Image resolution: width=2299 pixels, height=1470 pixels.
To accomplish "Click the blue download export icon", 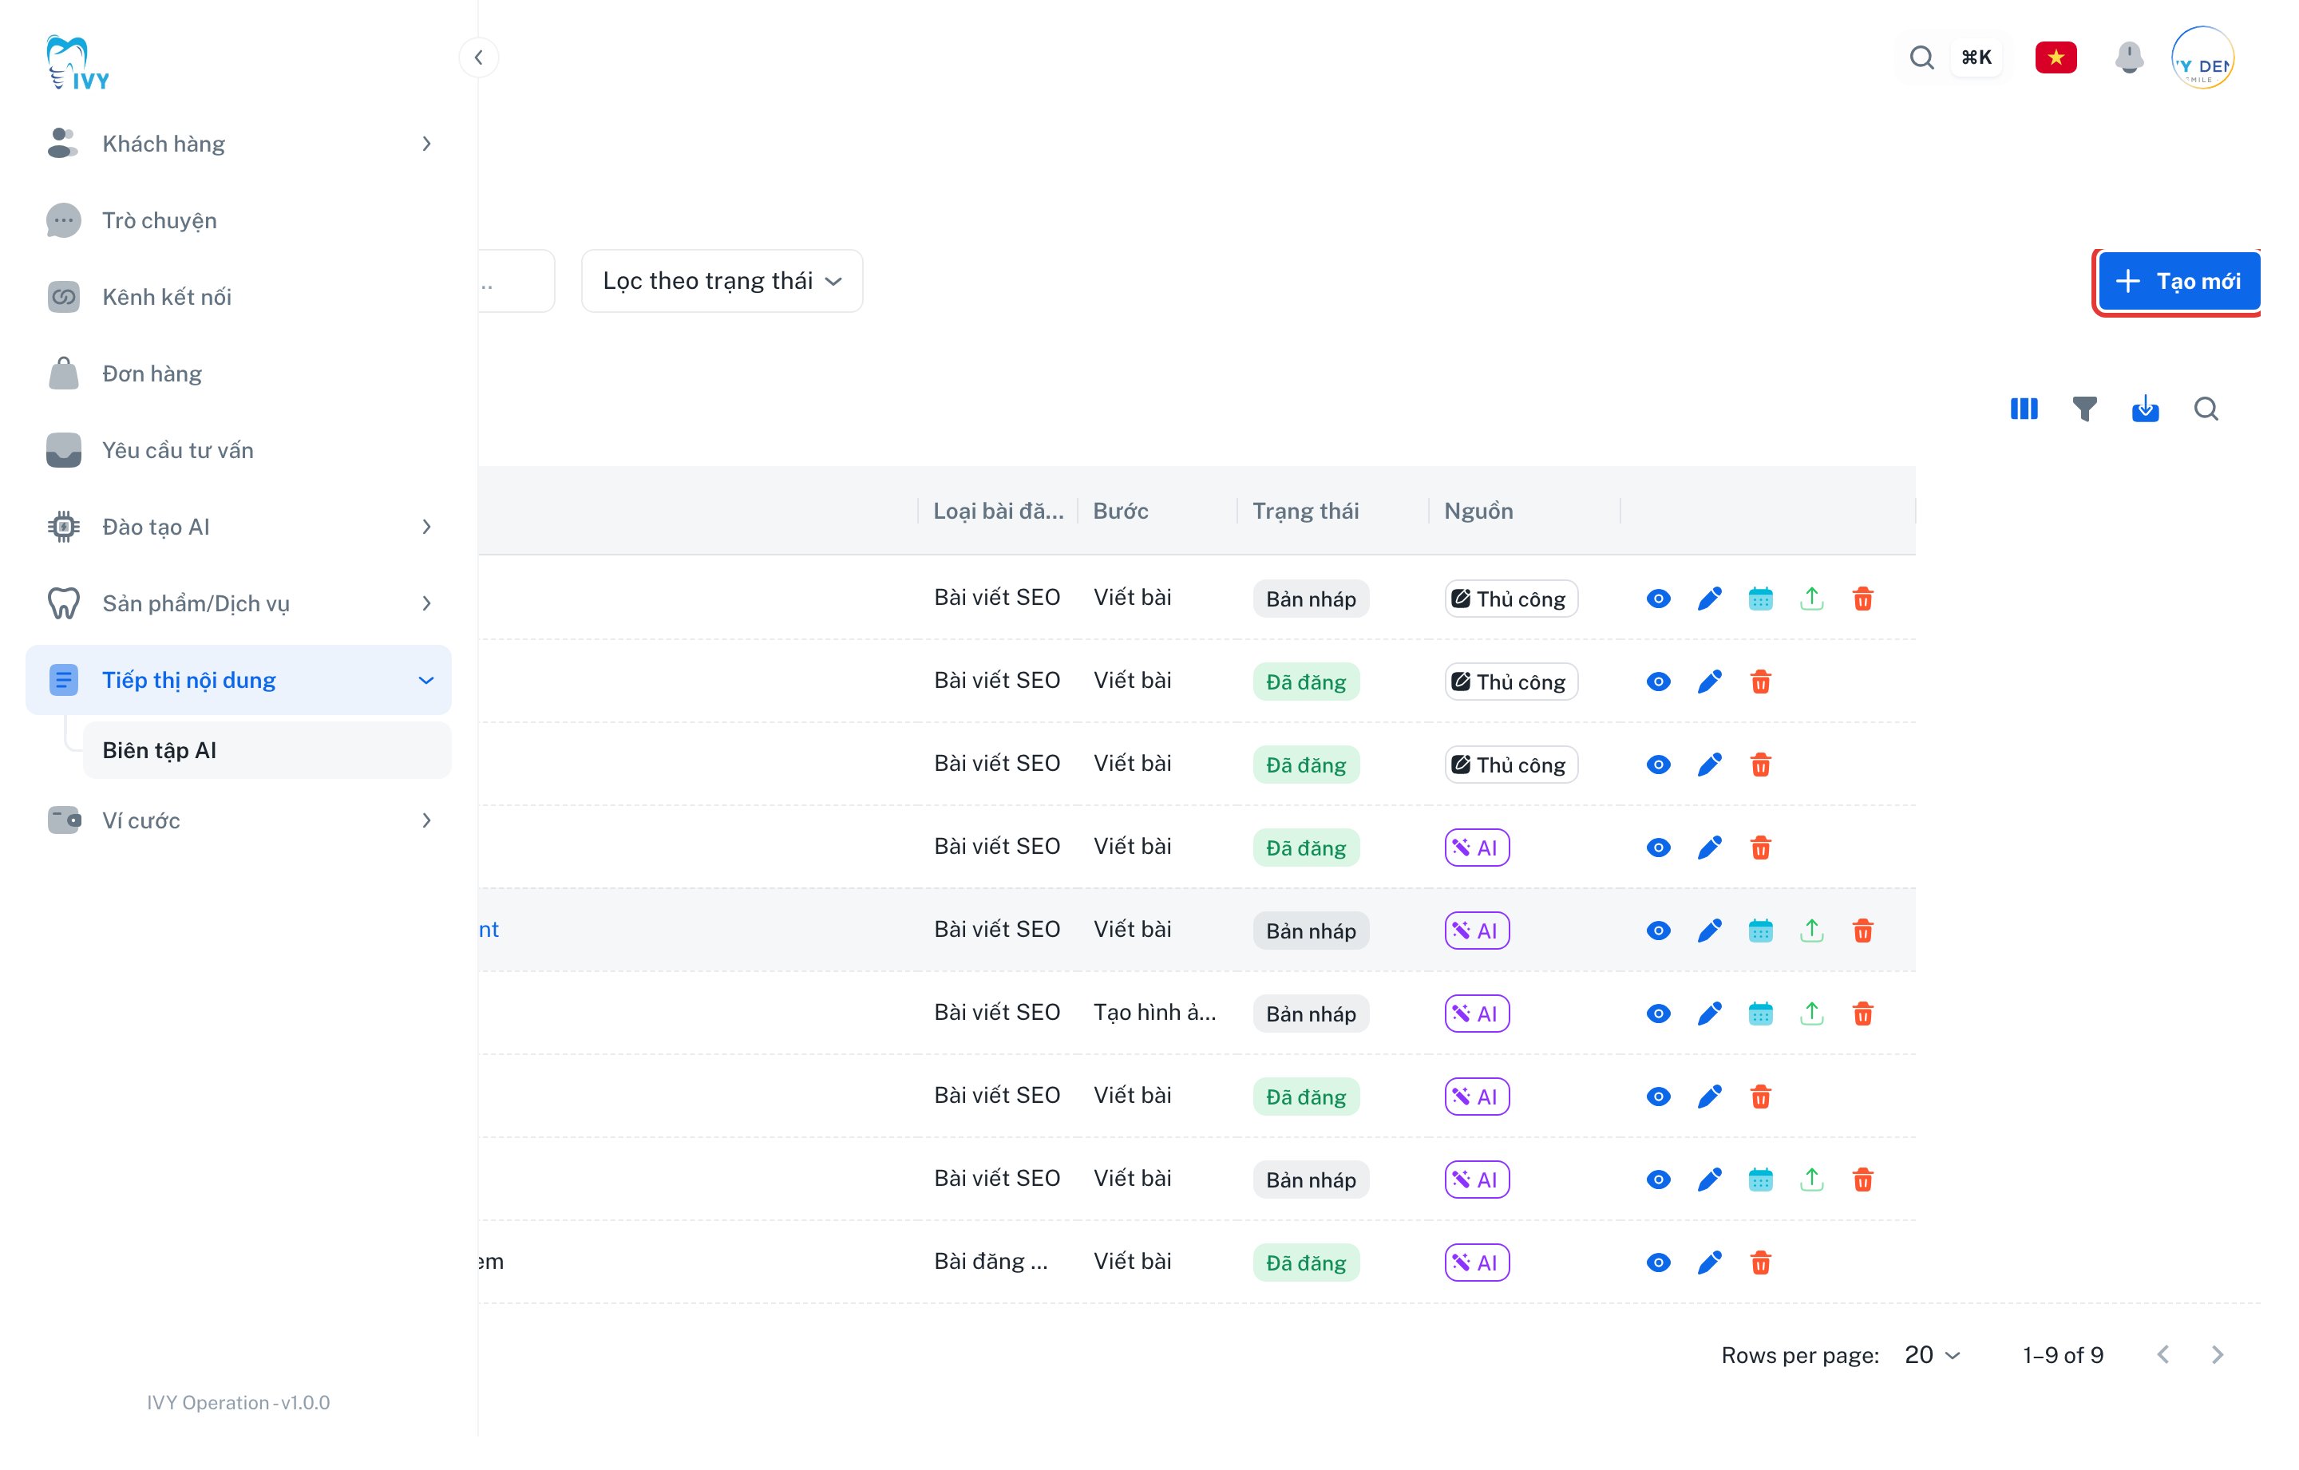I will (x=2145, y=409).
